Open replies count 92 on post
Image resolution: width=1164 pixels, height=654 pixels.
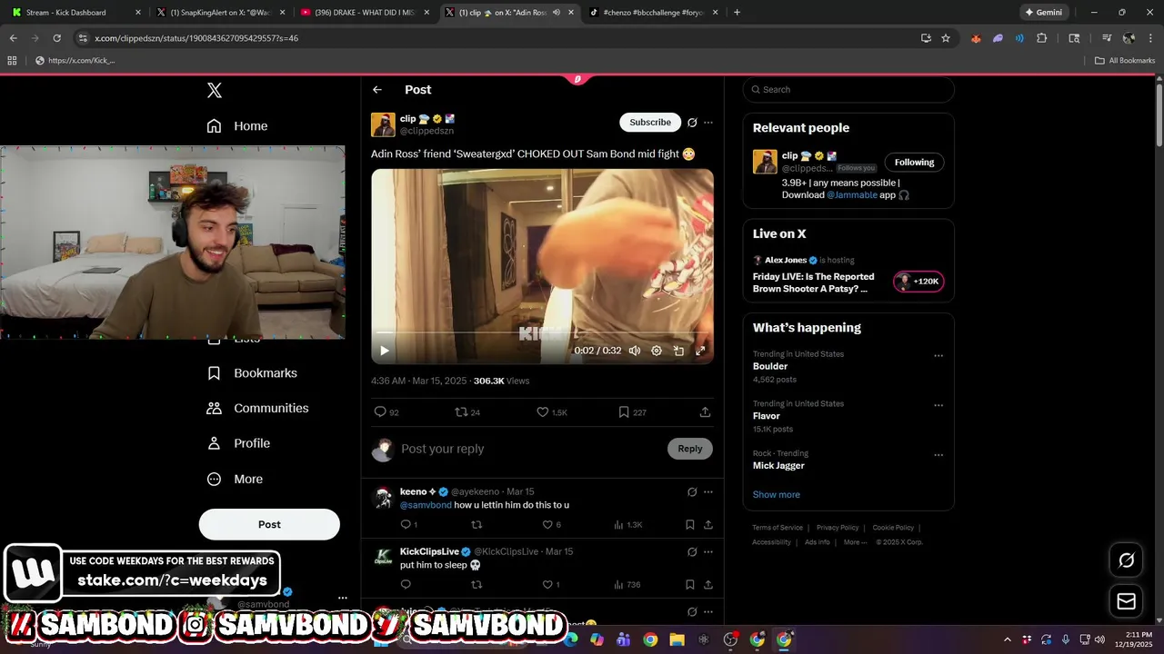click(x=386, y=412)
